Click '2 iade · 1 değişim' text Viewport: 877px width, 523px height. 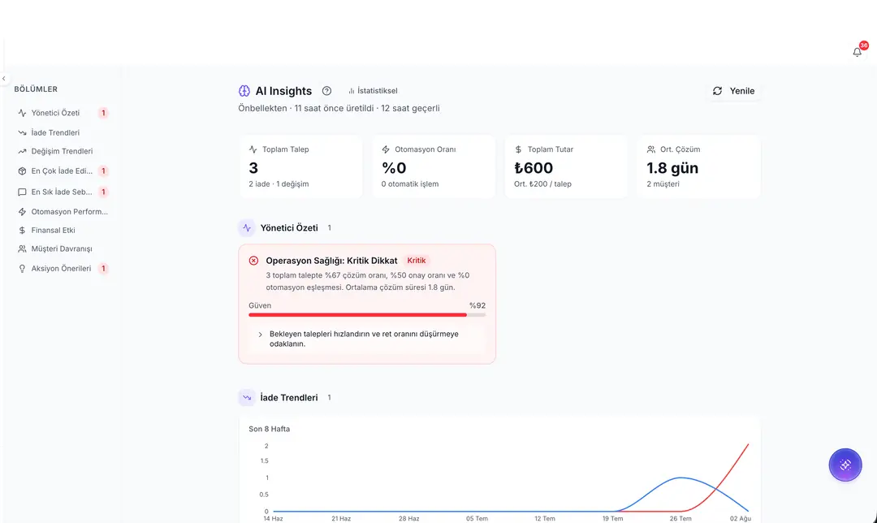click(x=279, y=184)
